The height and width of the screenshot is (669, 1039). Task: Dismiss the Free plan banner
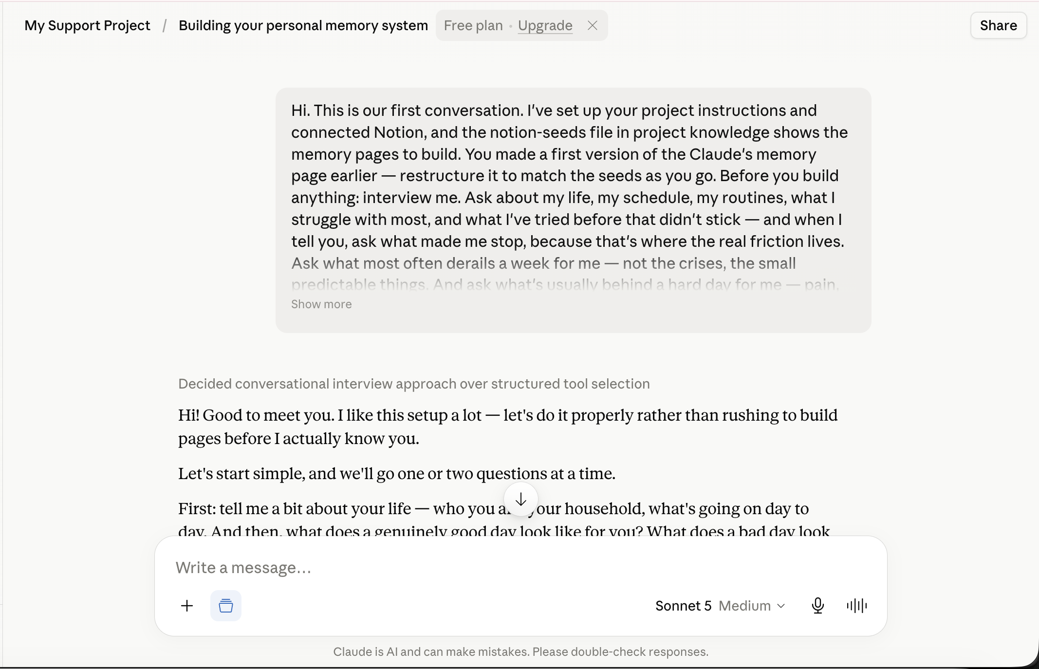click(x=593, y=25)
